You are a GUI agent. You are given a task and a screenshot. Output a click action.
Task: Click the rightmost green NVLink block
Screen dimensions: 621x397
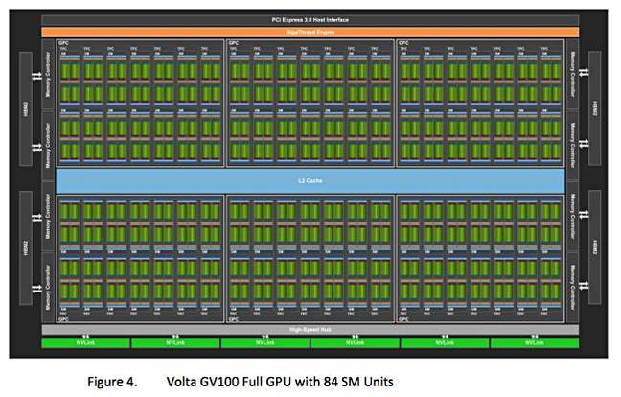pyautogui.click(x=535, y=342)
